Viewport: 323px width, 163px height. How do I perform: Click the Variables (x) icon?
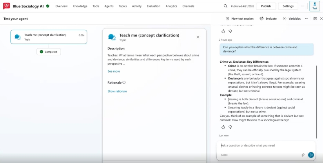point(285,18)
